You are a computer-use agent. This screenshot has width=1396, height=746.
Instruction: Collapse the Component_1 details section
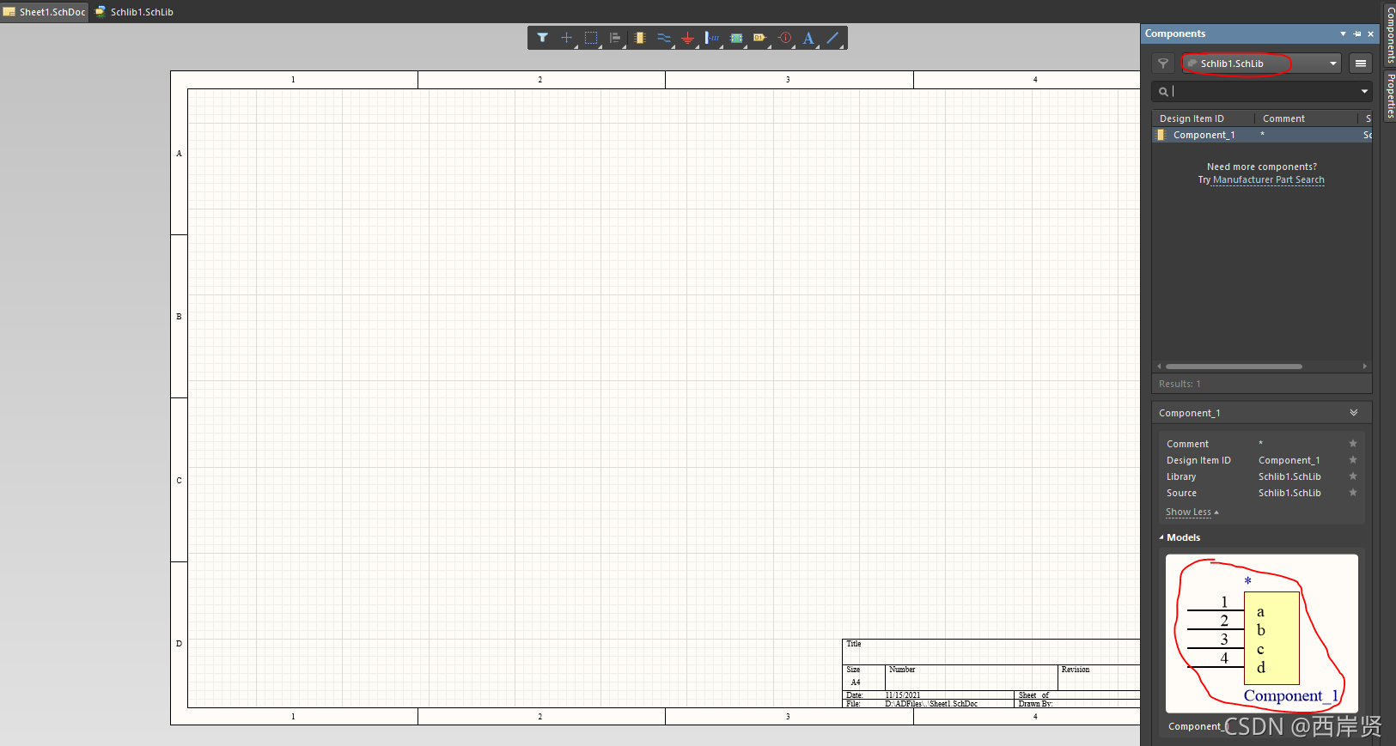[x=1354, y=413]
